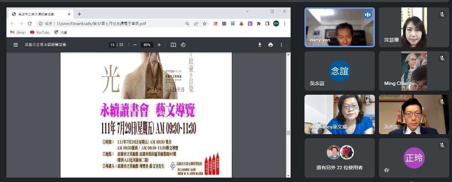
Task: Click the fit to page icon
Action: [173, 45]
